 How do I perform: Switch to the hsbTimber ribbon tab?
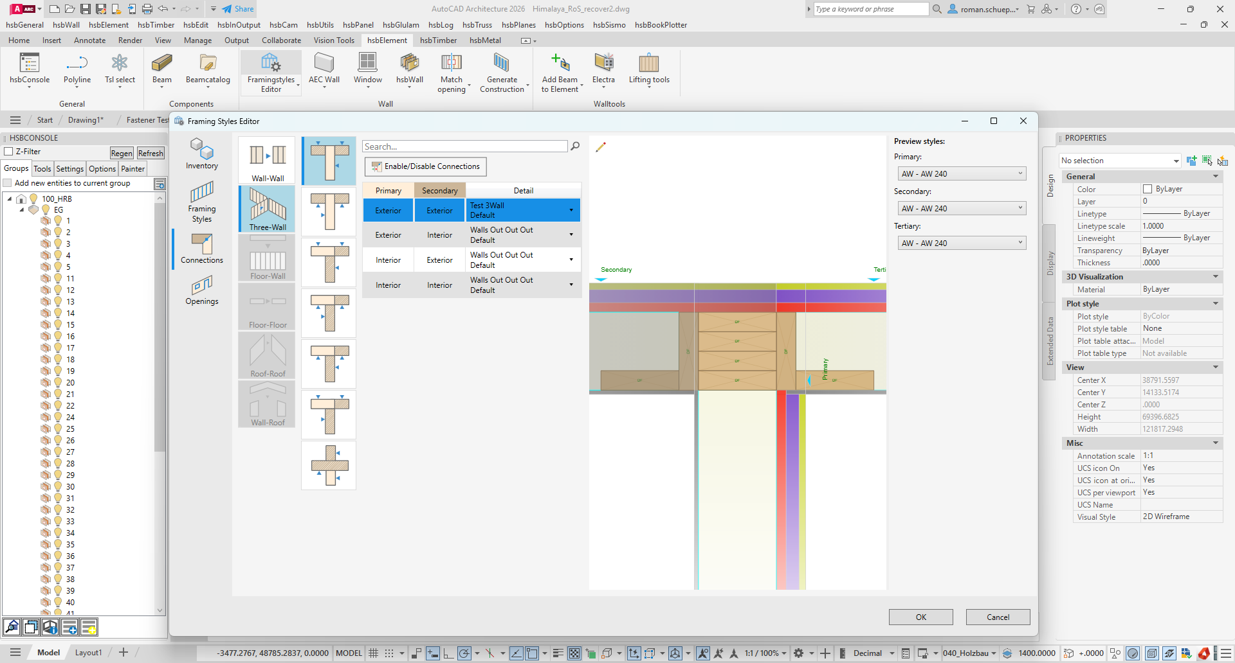(438, 40)
